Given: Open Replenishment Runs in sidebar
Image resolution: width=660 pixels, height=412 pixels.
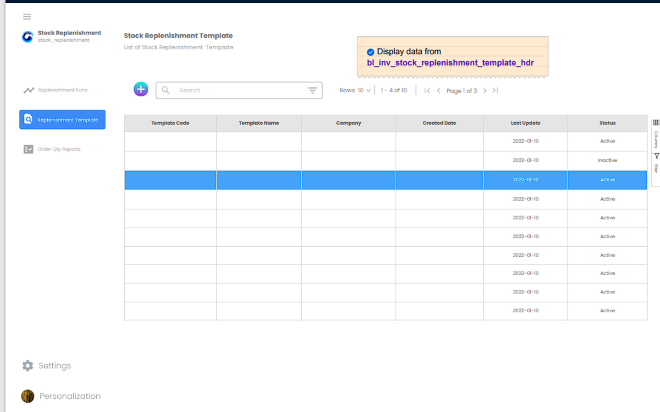Looking at the screenshot, I should click(x=62, y=90).
